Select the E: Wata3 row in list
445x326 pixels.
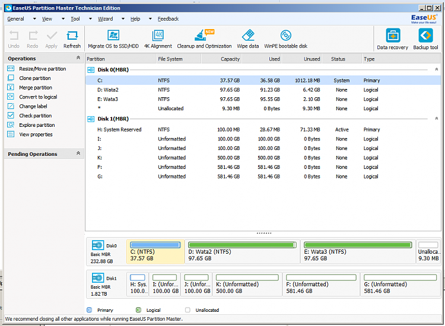pos(263,99)
